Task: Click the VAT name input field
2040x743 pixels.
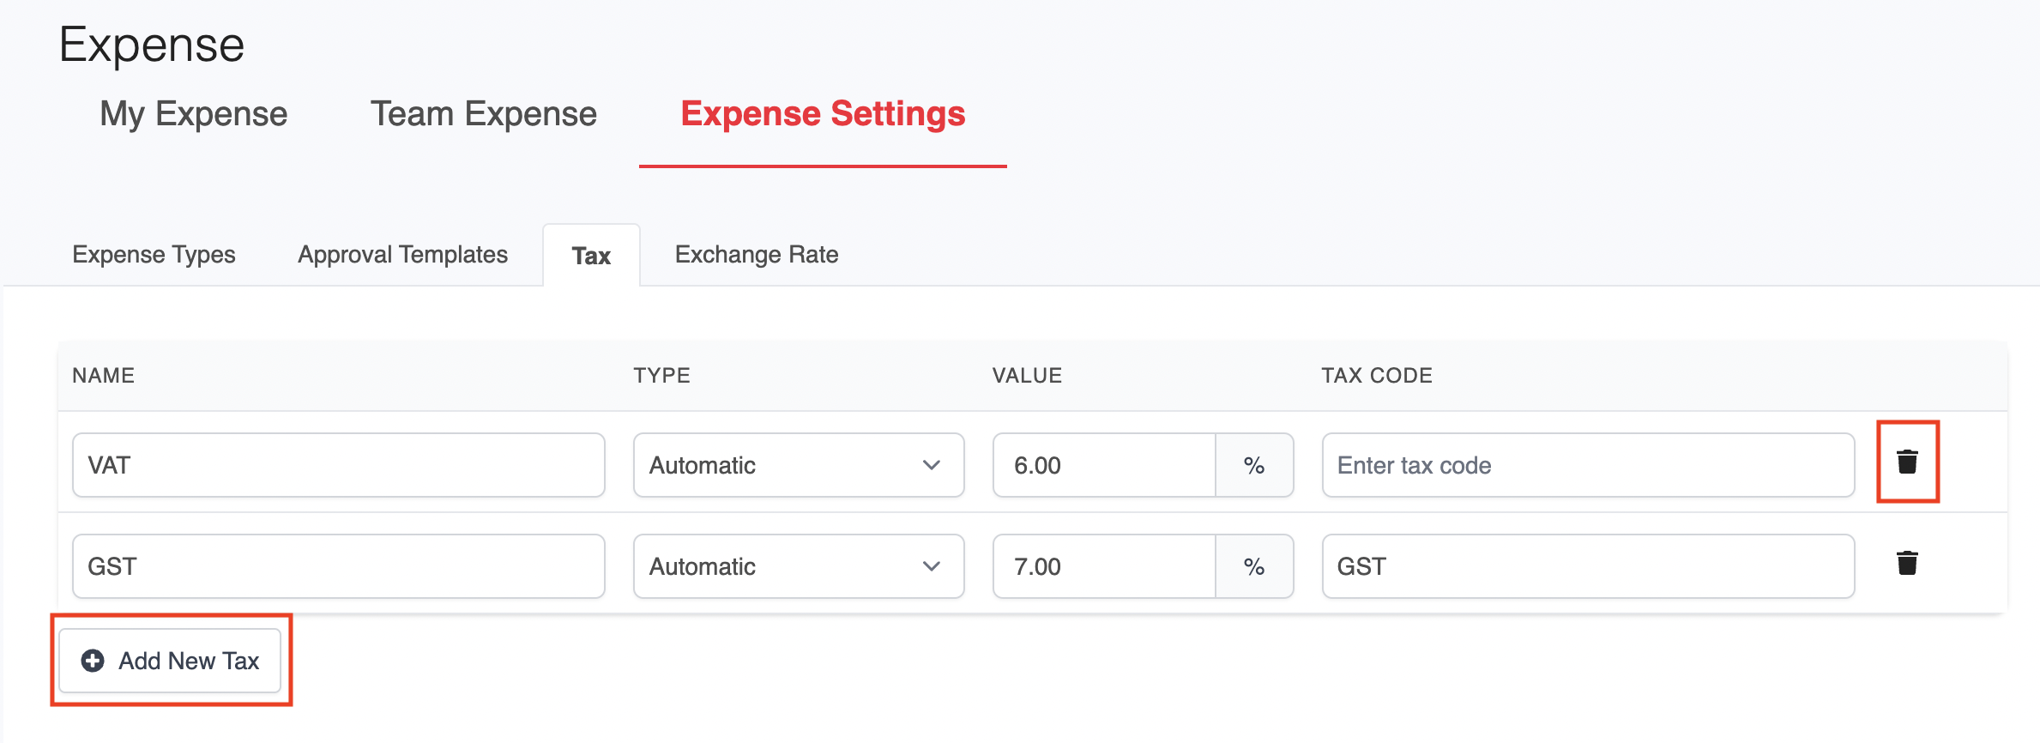Action: 338,465
